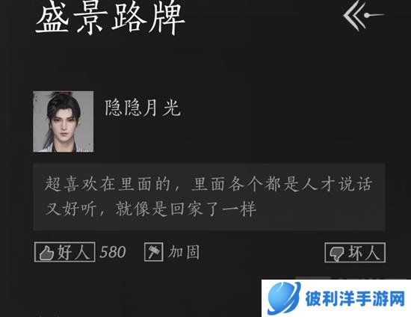Click the 580 like count
411x317 pixels.
113,252
